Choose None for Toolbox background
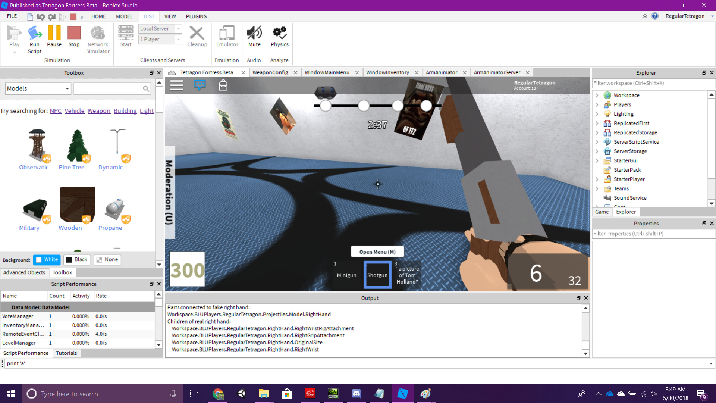The width and height of the screenshot is (716, 403). (107, 260)
